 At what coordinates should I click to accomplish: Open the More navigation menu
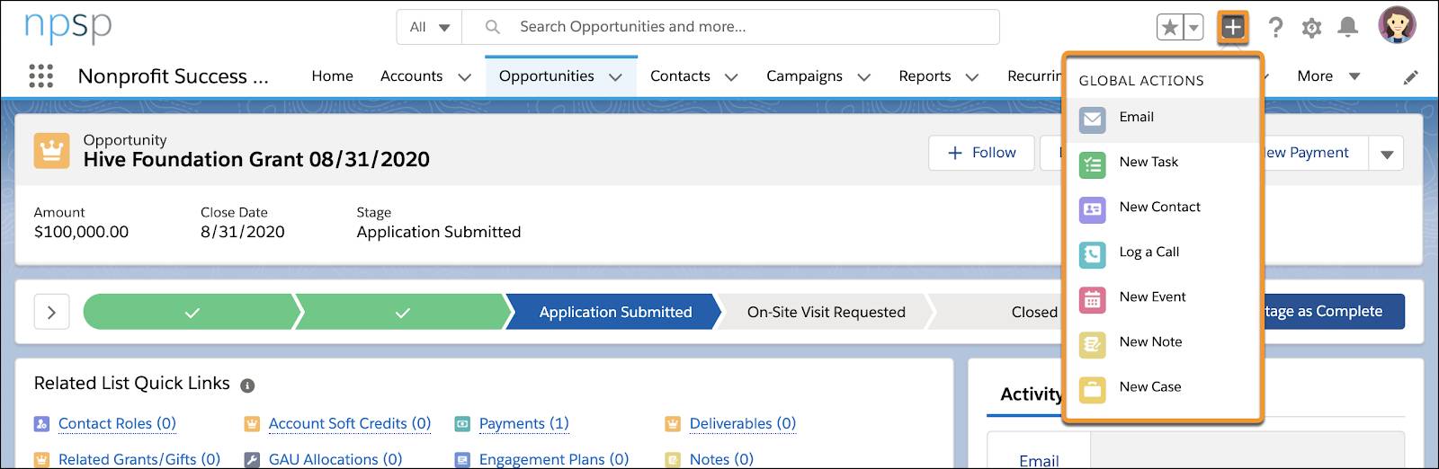(1328, 76)
